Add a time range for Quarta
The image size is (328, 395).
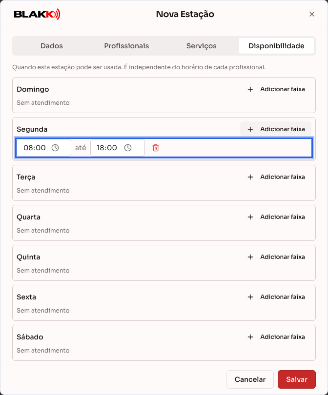[x=276, y=217]
